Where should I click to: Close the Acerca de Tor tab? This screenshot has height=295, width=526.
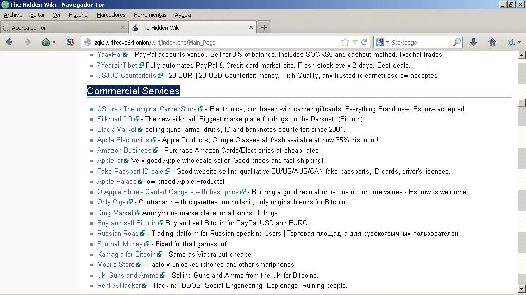click(x=122, y=27)
